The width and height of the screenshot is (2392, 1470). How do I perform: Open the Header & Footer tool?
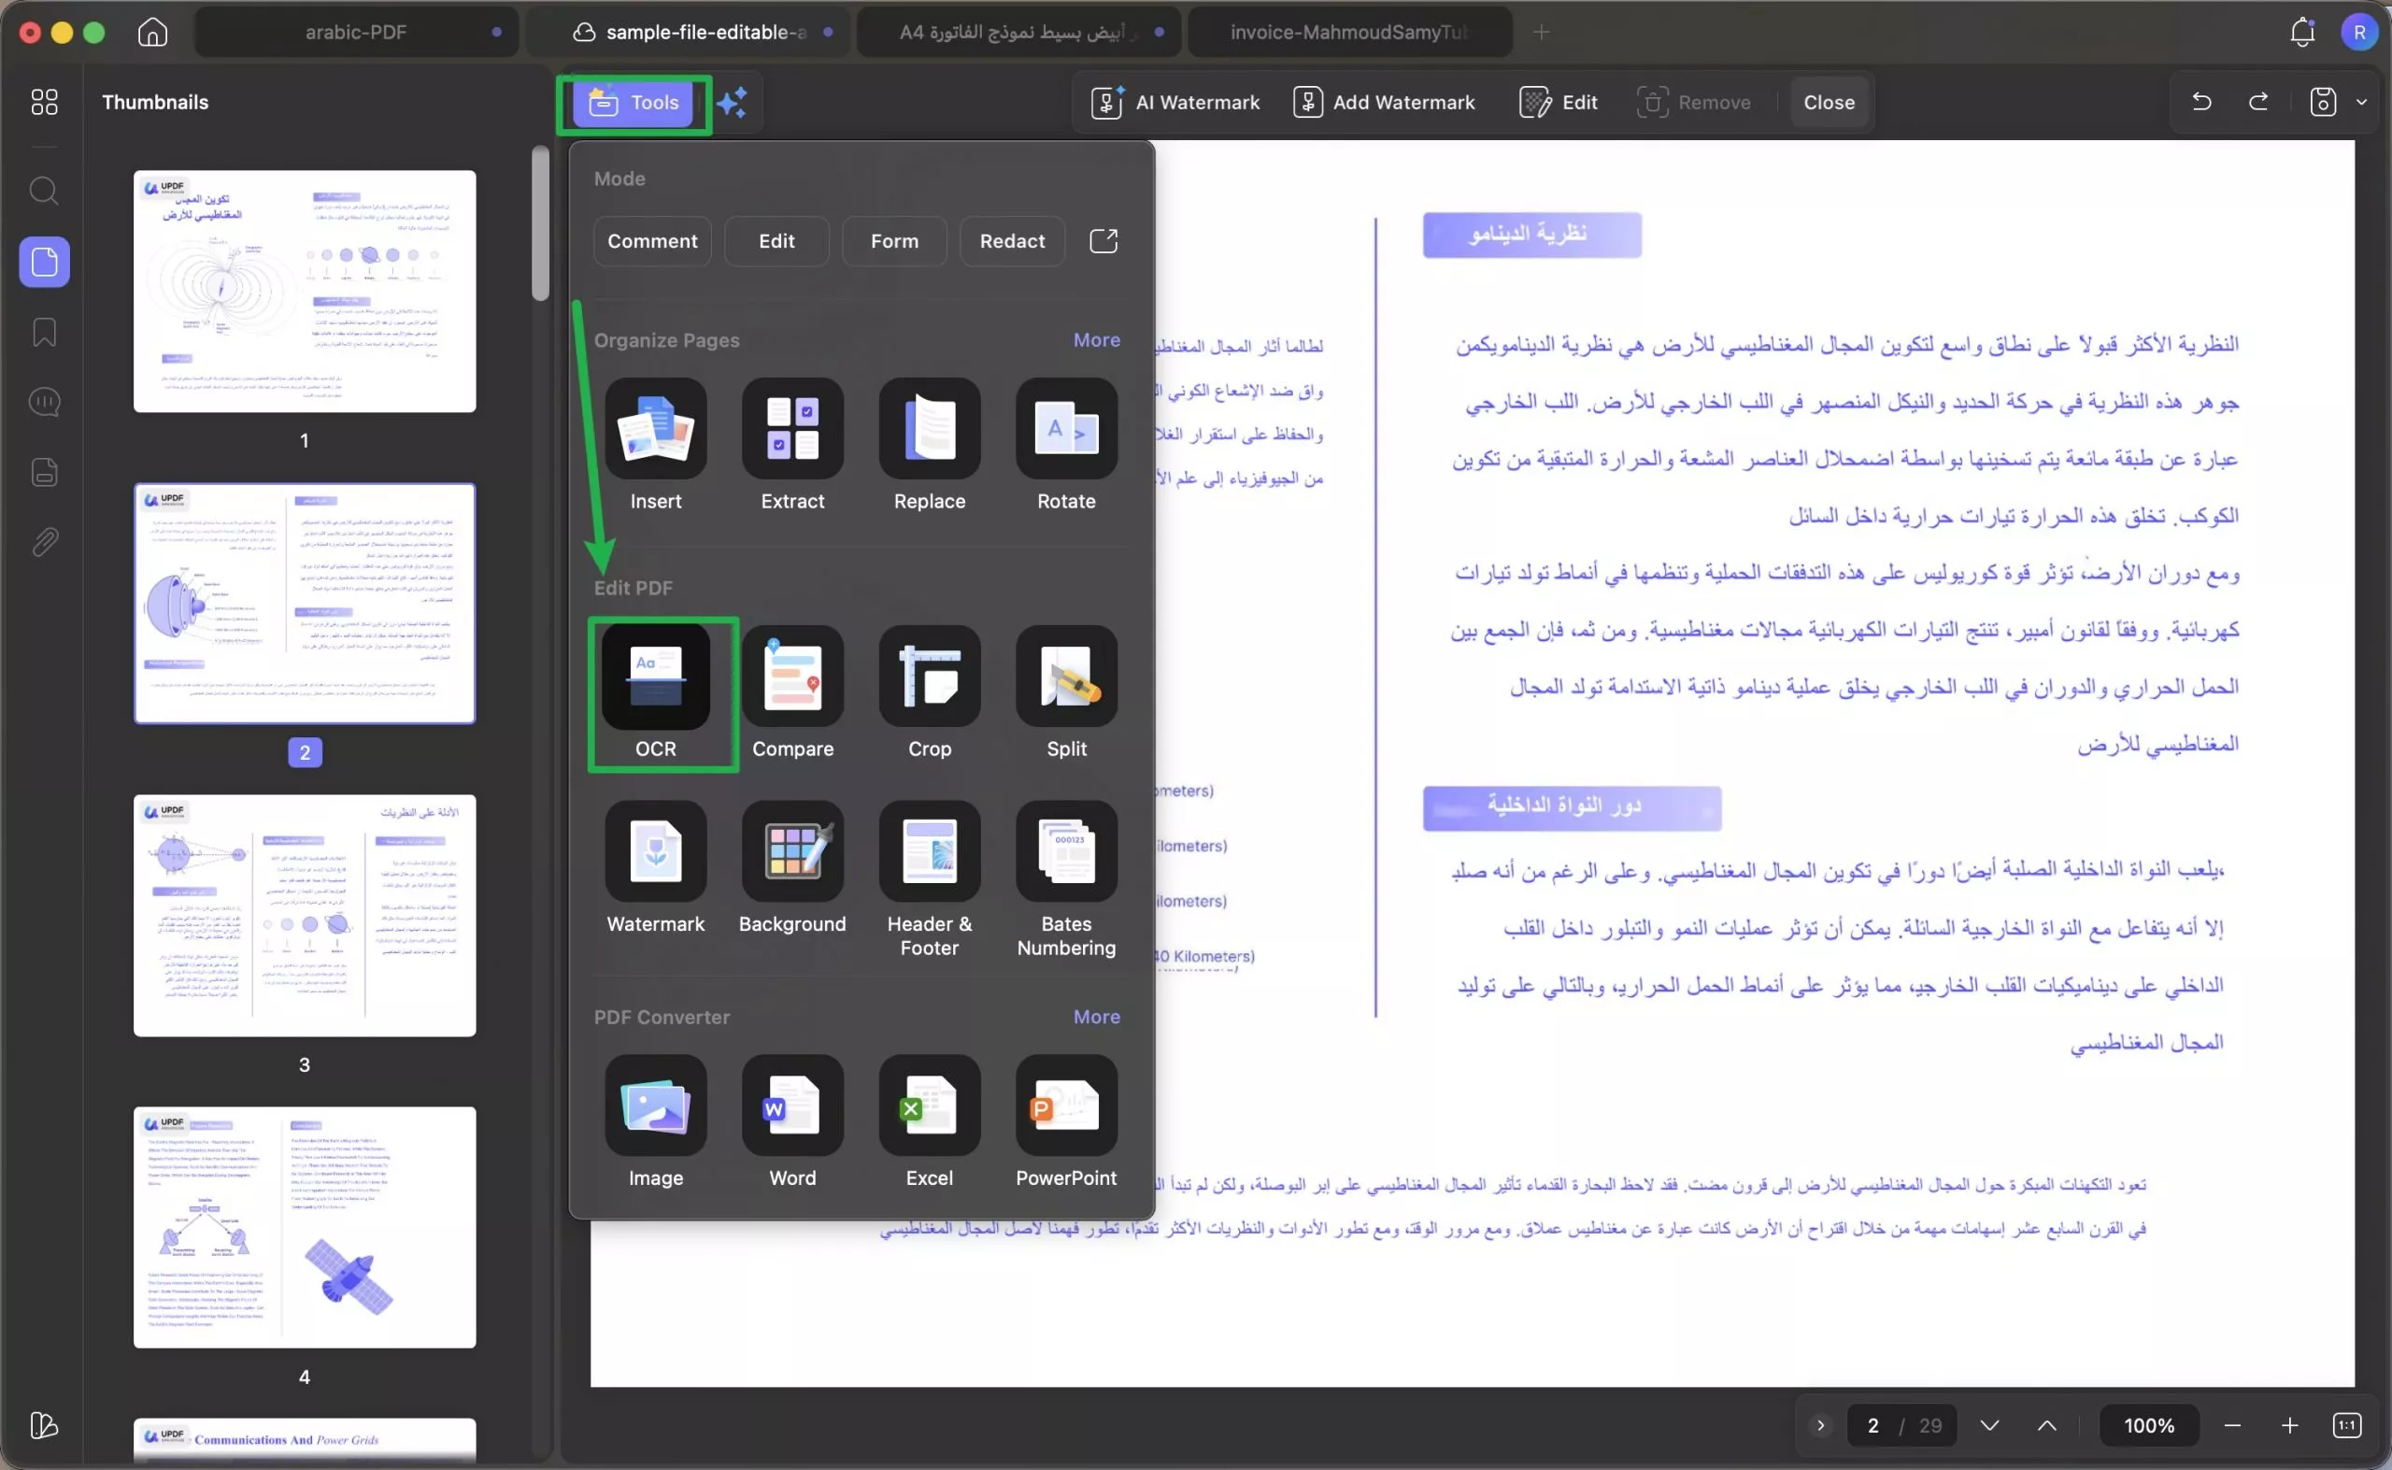tap(929, 865)
